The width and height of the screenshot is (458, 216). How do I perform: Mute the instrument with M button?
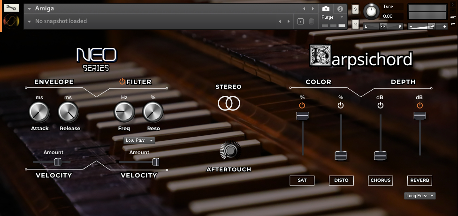pos(356,24)
